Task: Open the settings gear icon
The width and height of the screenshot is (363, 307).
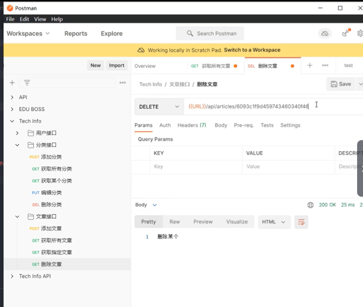Action: (x=360, y=34)
